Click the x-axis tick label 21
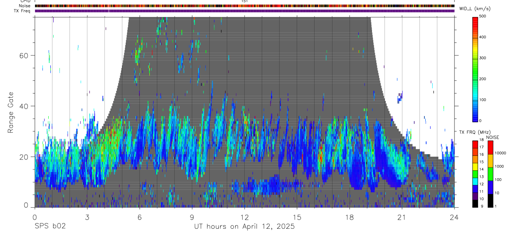 click(x=402, y=217)
